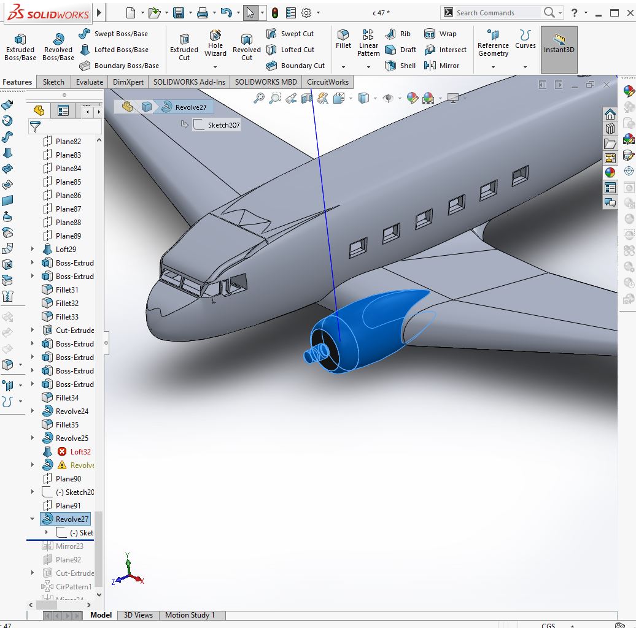Select the Shell tool
This screenshot has width=636, height=628.
click(x=400, y=66)
